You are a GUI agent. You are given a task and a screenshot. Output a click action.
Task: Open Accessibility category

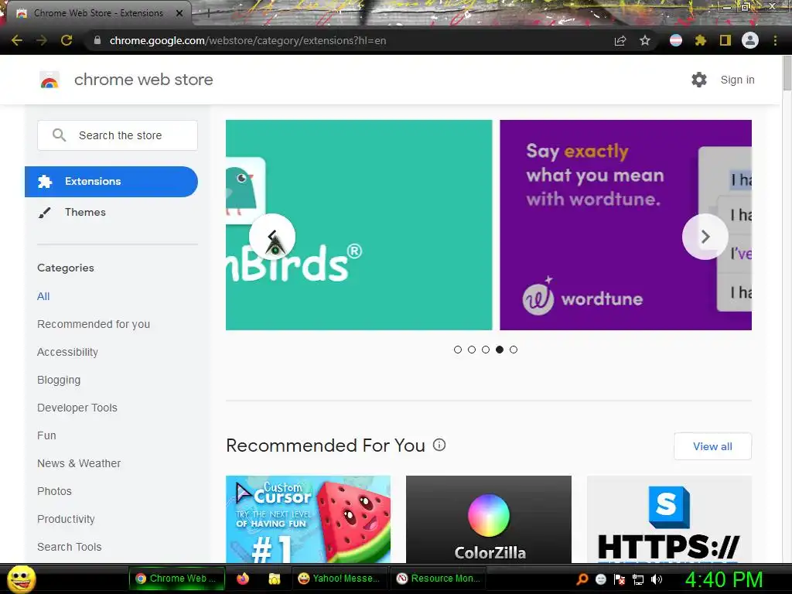click(x=68, y=352)
